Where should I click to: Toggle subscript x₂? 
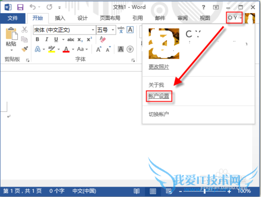pos(80,40)
